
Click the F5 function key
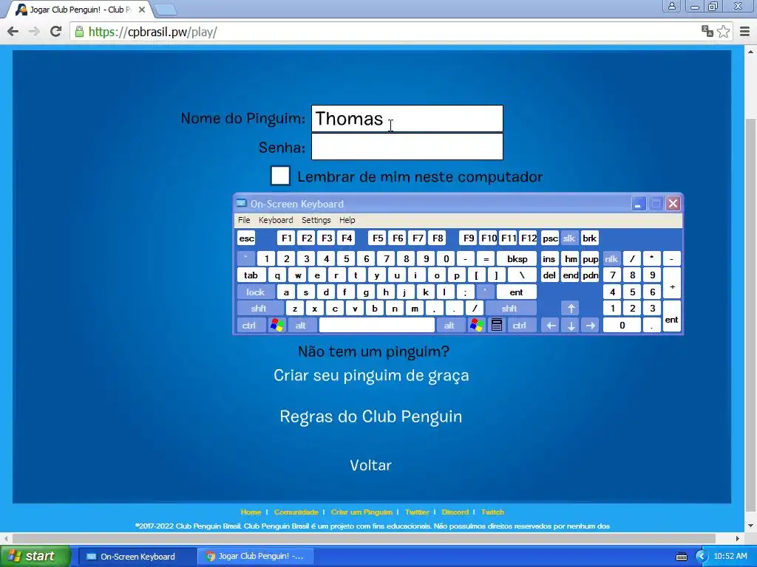click(378, 238)
